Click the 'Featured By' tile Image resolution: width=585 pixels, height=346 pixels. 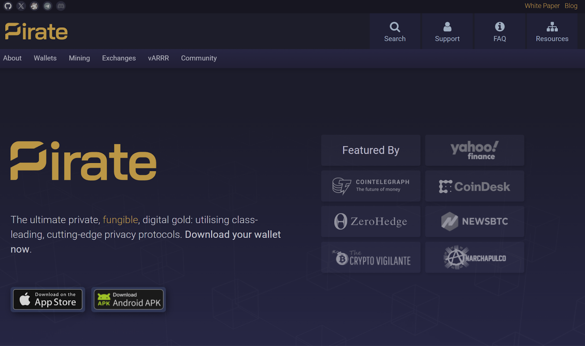[371, 150]
